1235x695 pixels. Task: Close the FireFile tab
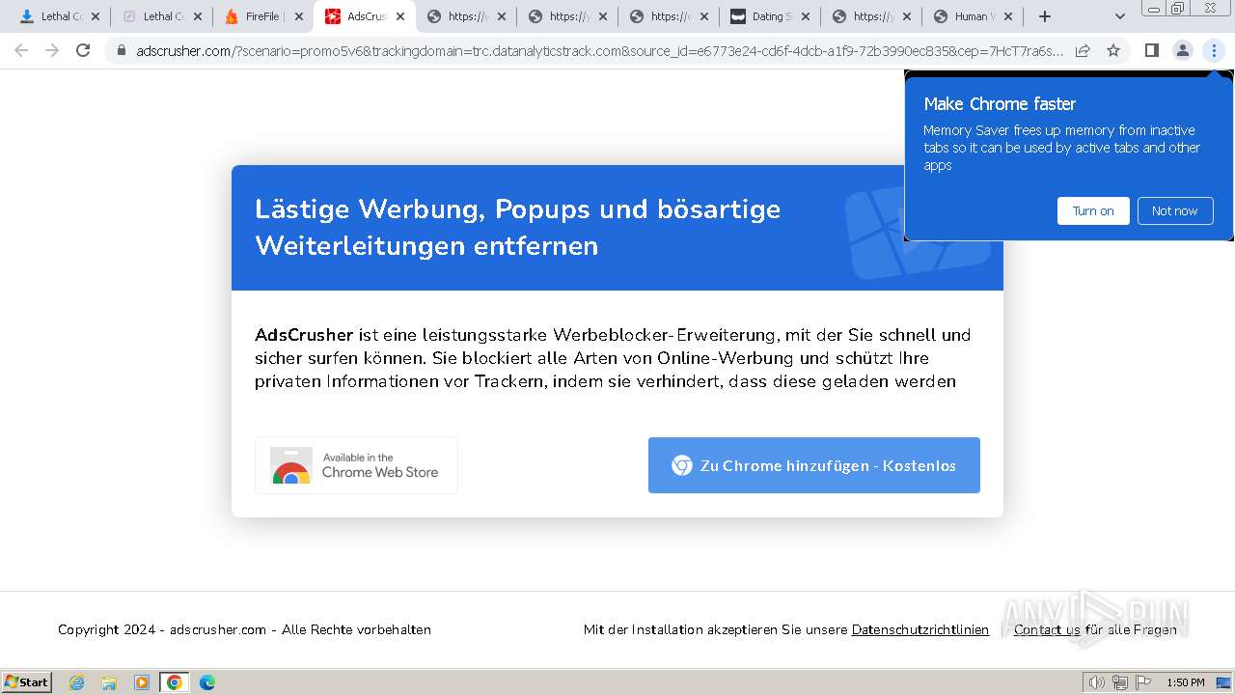click(x=298, y=16)
